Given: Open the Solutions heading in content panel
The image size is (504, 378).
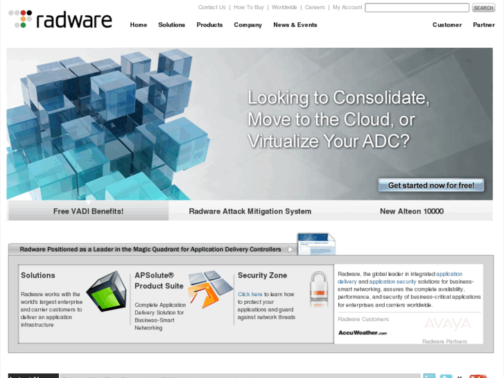Looking at the screenshot, I should pyautogui.click(x=38, y=275).
